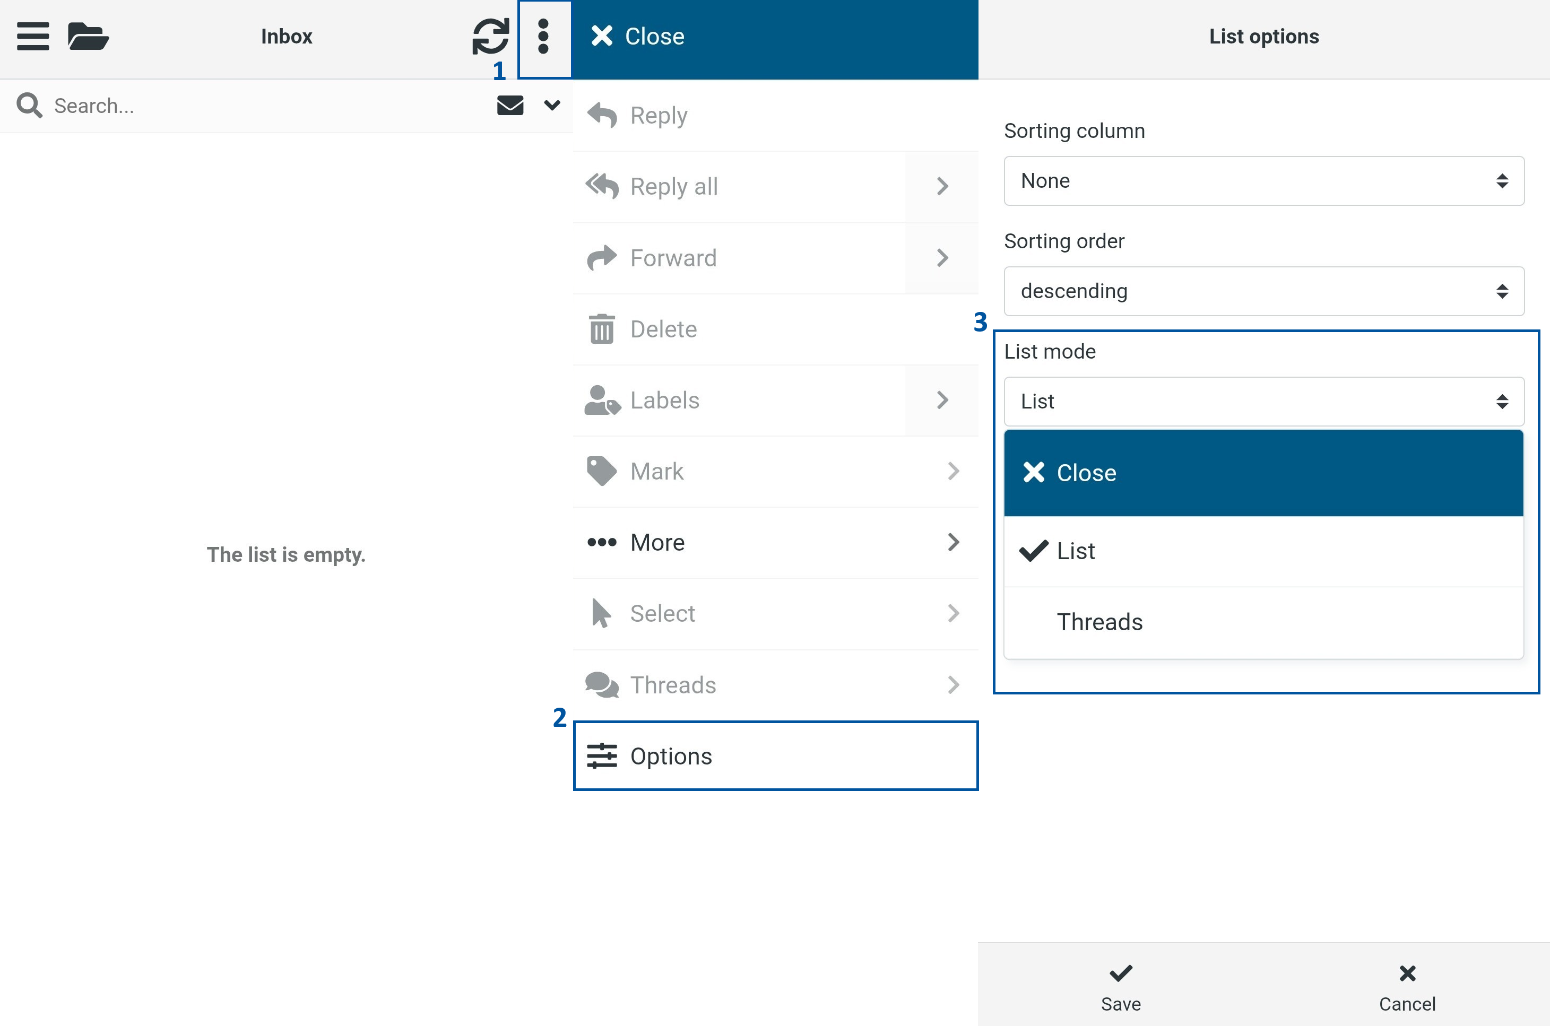Open Options from the actions menu
The width and height of the screenshot is (1550, 1026).
(775, 756)
